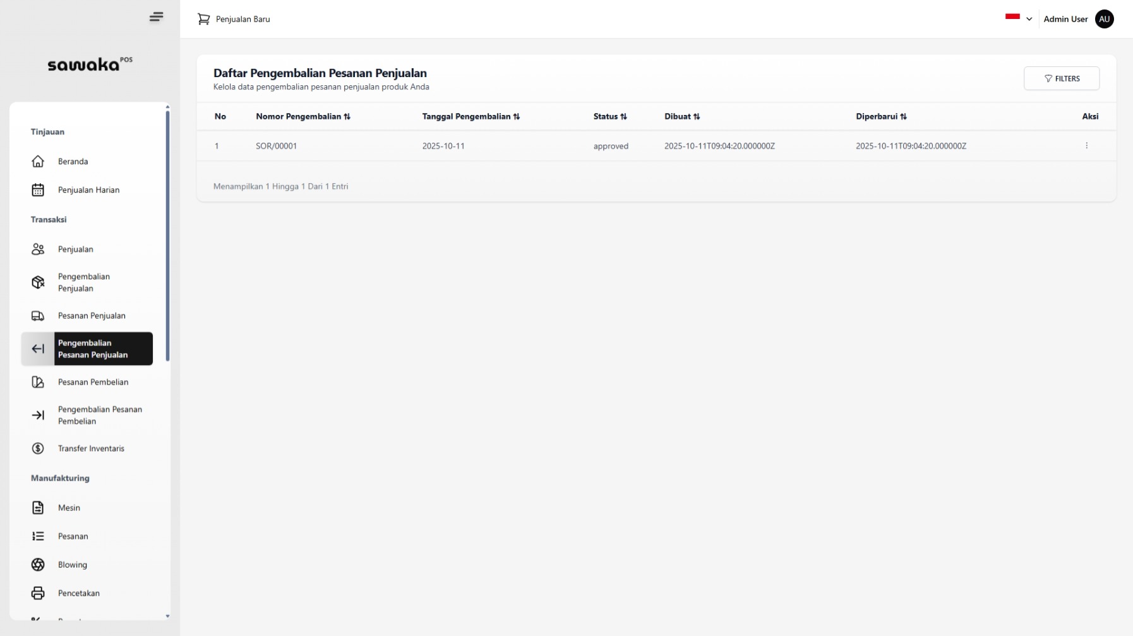
Task: Click the AU user avatar
Action: 1104,19
